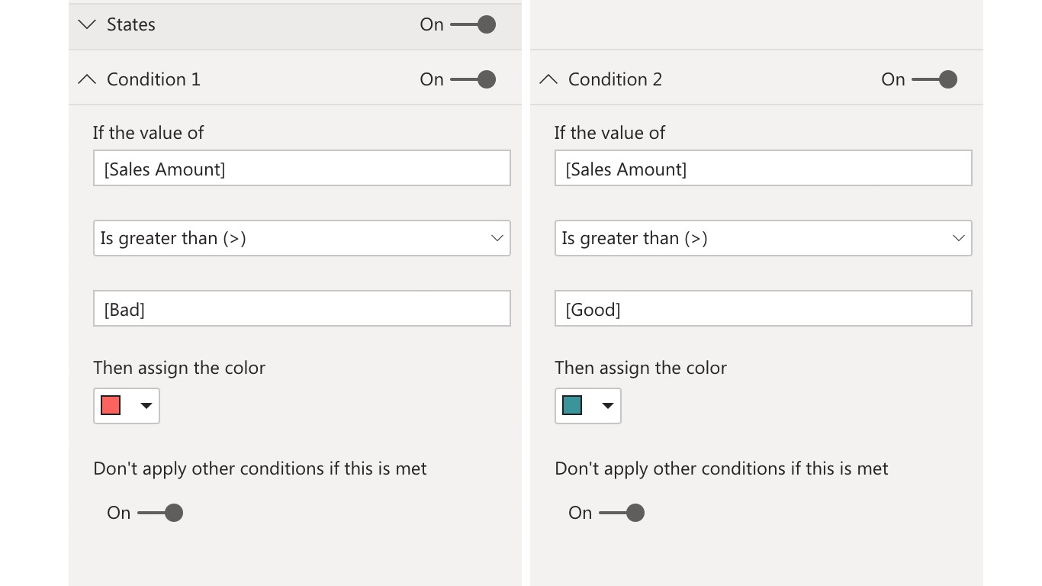Turn off the Condition 1 toggle
This screenshot has width=1042, height=586.
(x=473, y=79)
